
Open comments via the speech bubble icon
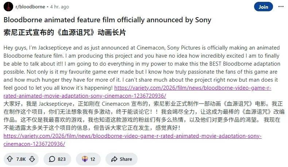[52, 159]
